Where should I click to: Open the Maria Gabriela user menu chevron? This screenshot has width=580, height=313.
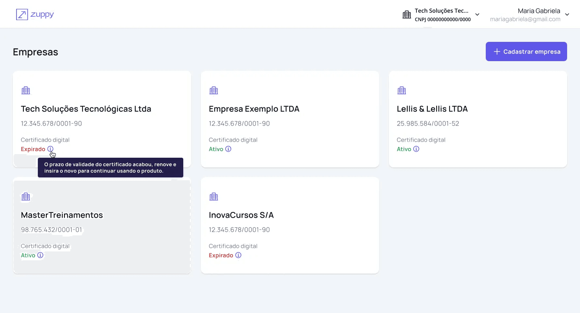tap(567, 14)
